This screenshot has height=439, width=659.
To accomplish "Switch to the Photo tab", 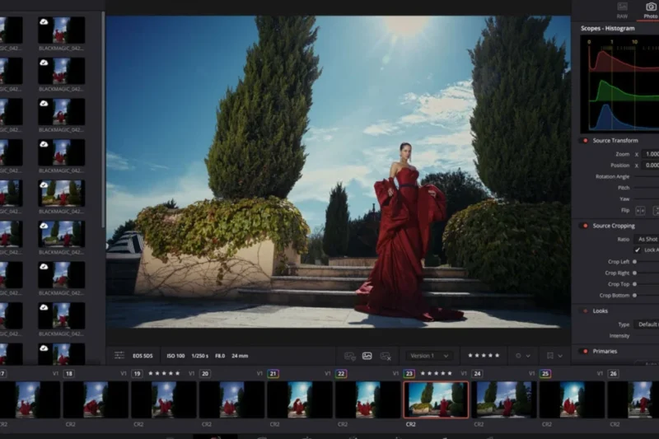I will [651, 11].
